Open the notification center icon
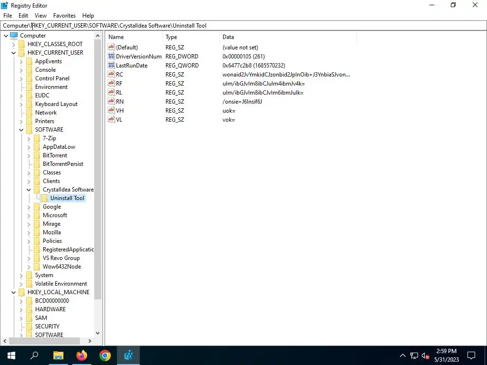487x365 pixels. pos(471,355)
